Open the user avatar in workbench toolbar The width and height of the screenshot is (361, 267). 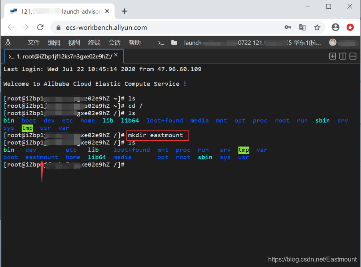tap(333, 42)
